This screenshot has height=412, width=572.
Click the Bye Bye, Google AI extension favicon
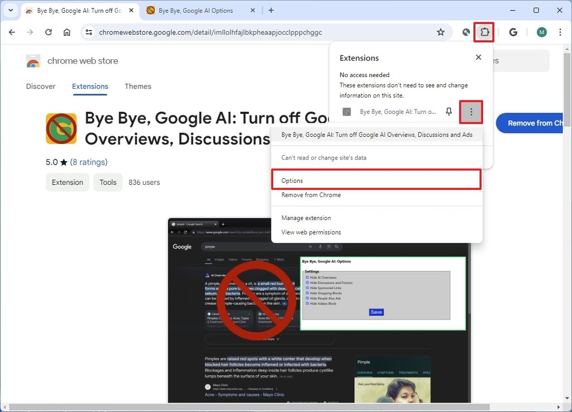coord(348,112)
